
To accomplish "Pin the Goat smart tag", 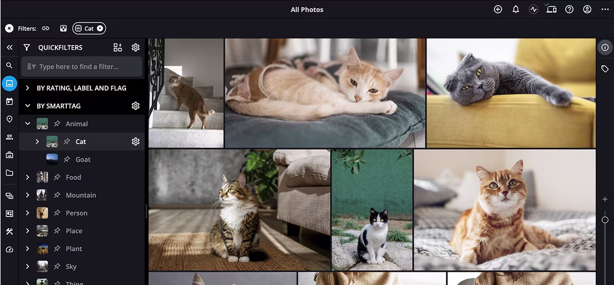I will pos(66,159).
